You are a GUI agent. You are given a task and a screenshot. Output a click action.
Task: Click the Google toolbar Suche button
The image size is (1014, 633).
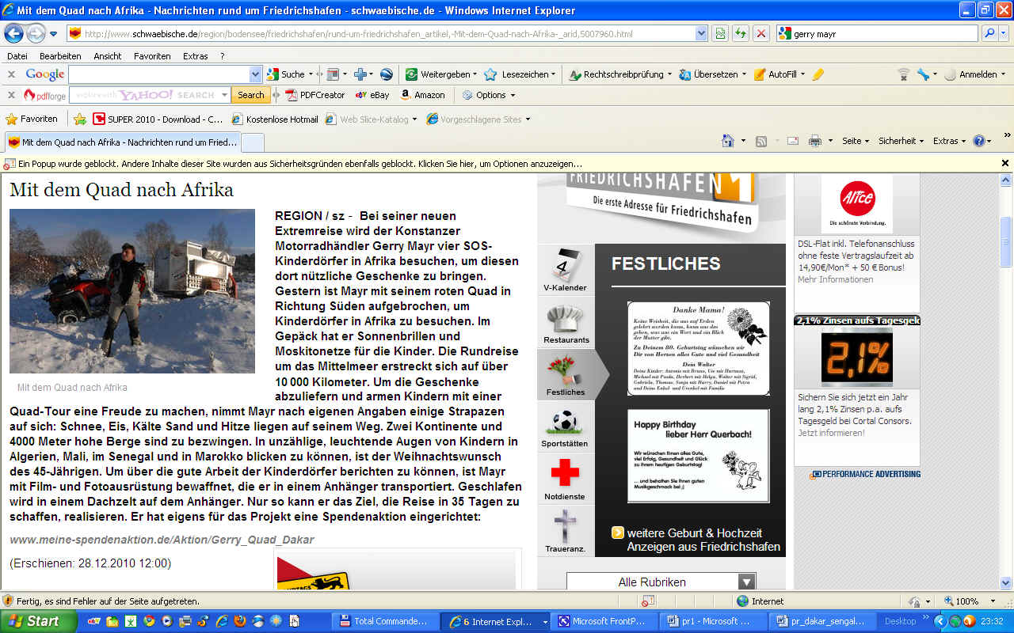[286, 74]
